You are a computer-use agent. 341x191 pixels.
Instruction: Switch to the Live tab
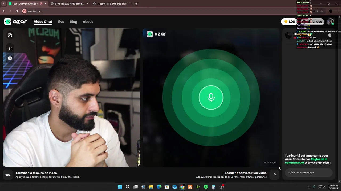coord(61,22)
